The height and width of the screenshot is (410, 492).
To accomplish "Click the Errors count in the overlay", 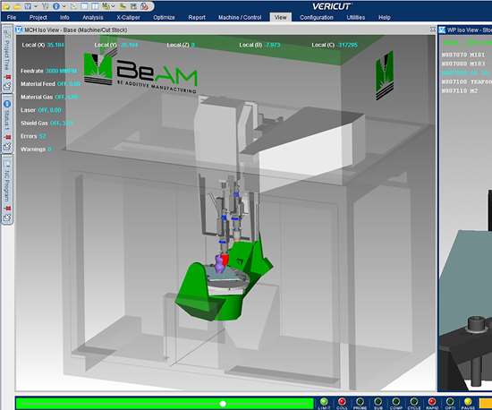I will (x=33, y=136).
